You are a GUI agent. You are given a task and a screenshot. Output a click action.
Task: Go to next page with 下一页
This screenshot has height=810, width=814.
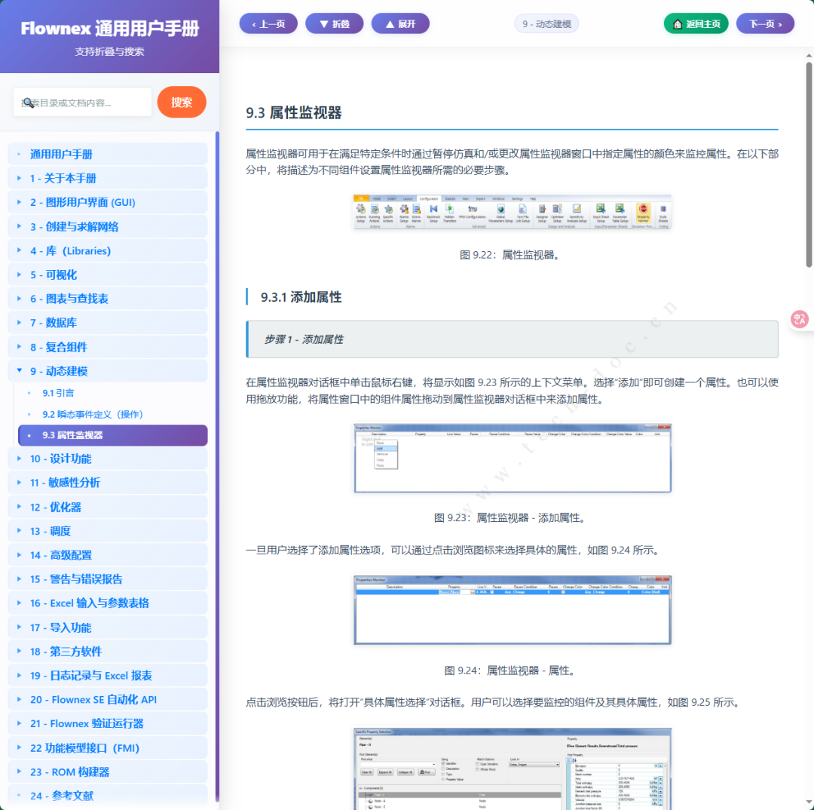click(x=765, y=23)
